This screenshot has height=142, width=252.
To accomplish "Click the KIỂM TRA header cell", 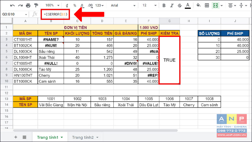I will coord(169,33).
